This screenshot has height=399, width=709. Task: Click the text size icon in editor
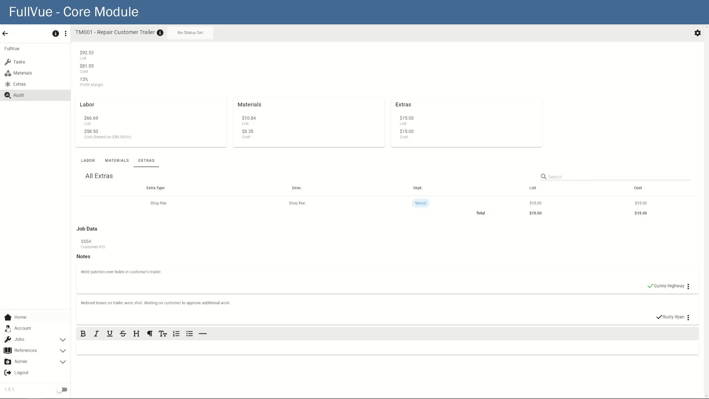(x=163, y=334)
